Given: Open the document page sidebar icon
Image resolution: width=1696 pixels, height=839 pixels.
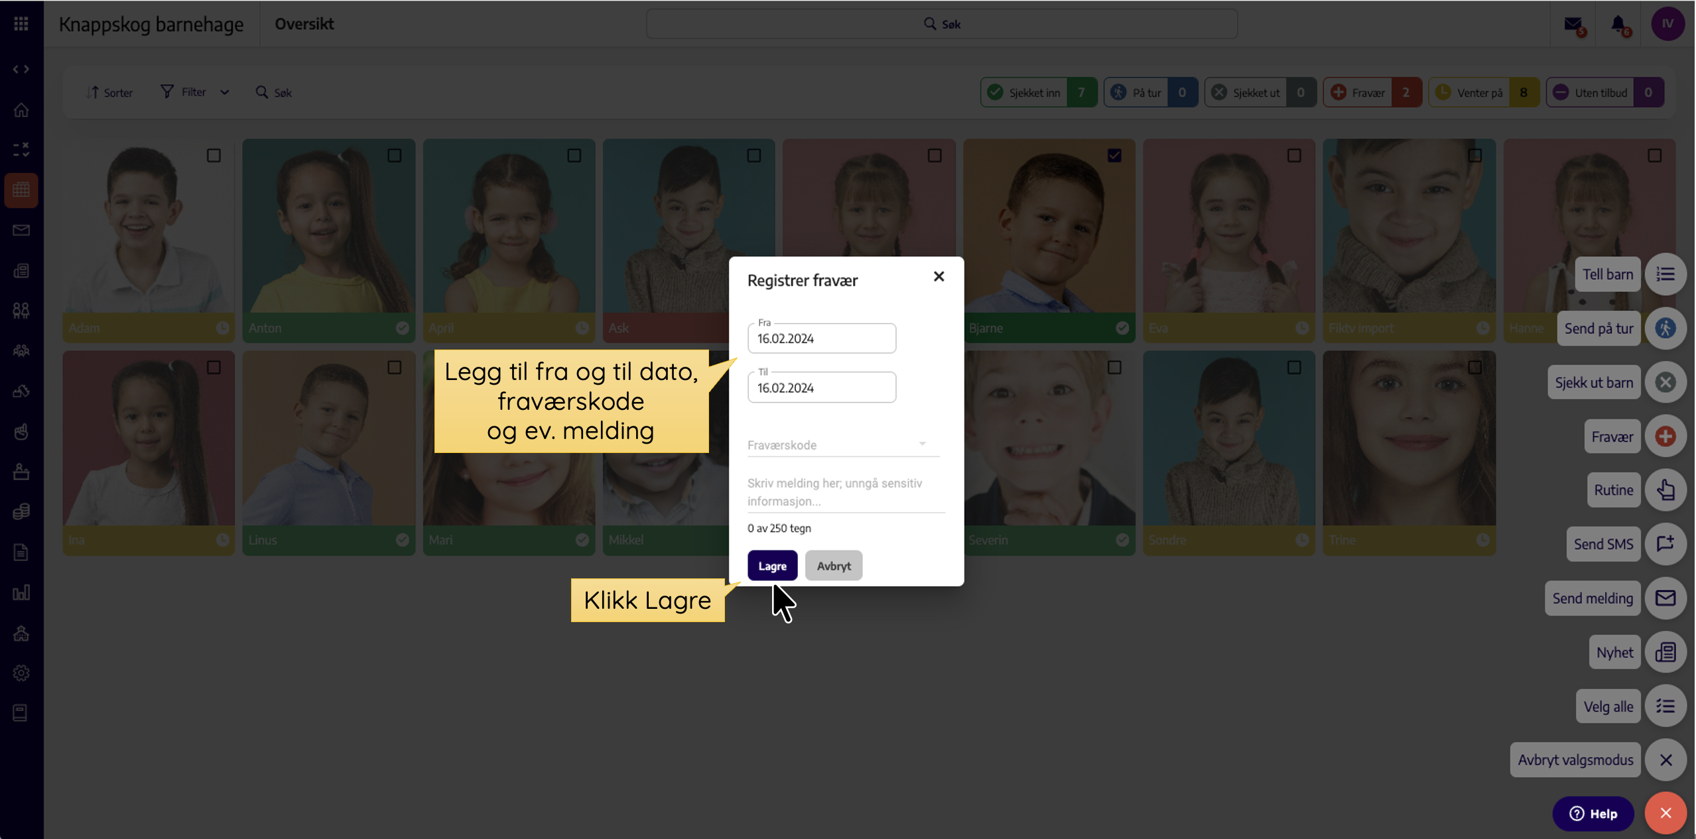Looking at the screenshot, I should (21, 552).
